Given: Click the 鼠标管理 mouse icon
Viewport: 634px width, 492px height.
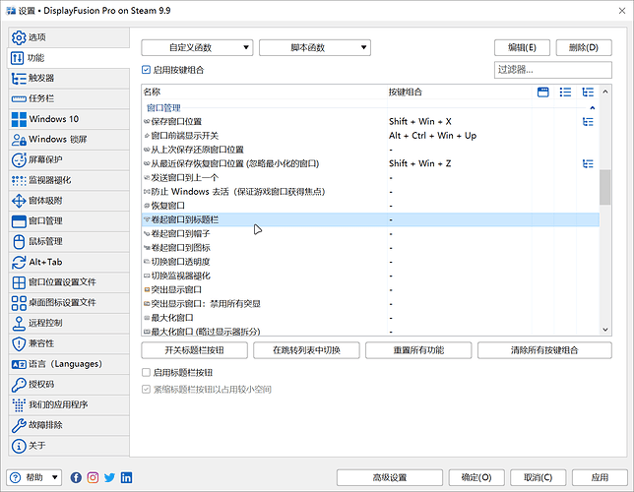Looking at the screenshot, I should tap(19, 242).
